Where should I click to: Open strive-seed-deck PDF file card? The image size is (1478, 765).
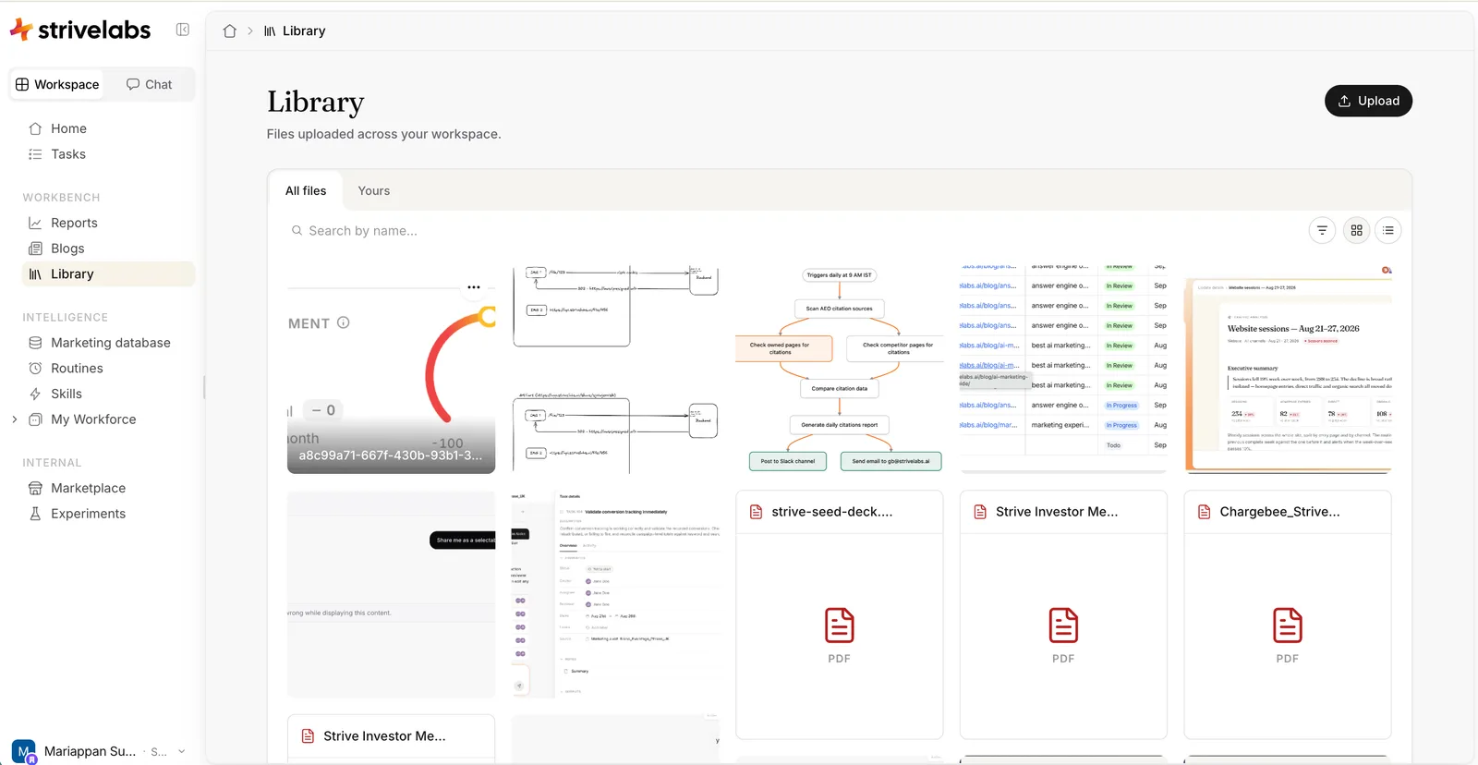pyautogui.click(x=839, y=614)
